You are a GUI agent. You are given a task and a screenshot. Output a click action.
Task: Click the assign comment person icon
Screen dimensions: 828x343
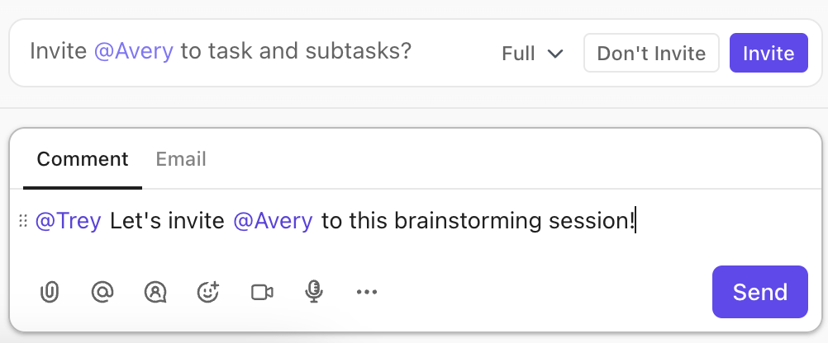coord(155,292)
